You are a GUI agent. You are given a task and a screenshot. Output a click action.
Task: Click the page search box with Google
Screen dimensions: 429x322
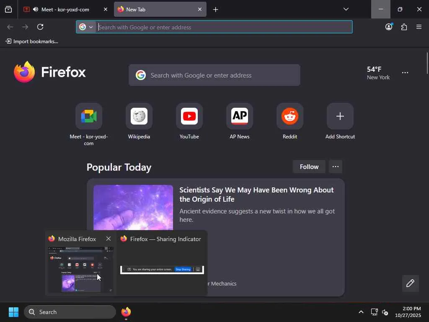(x=214, y=75)
